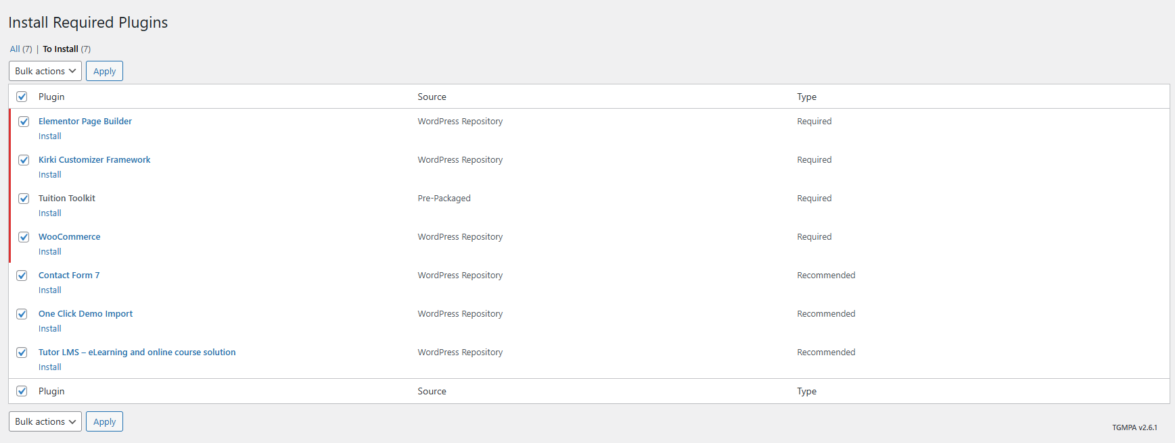Open the top Bulk actions dropdown
Image resolution: width=1175 pixels, height=443 pixels.
(45, 71)
